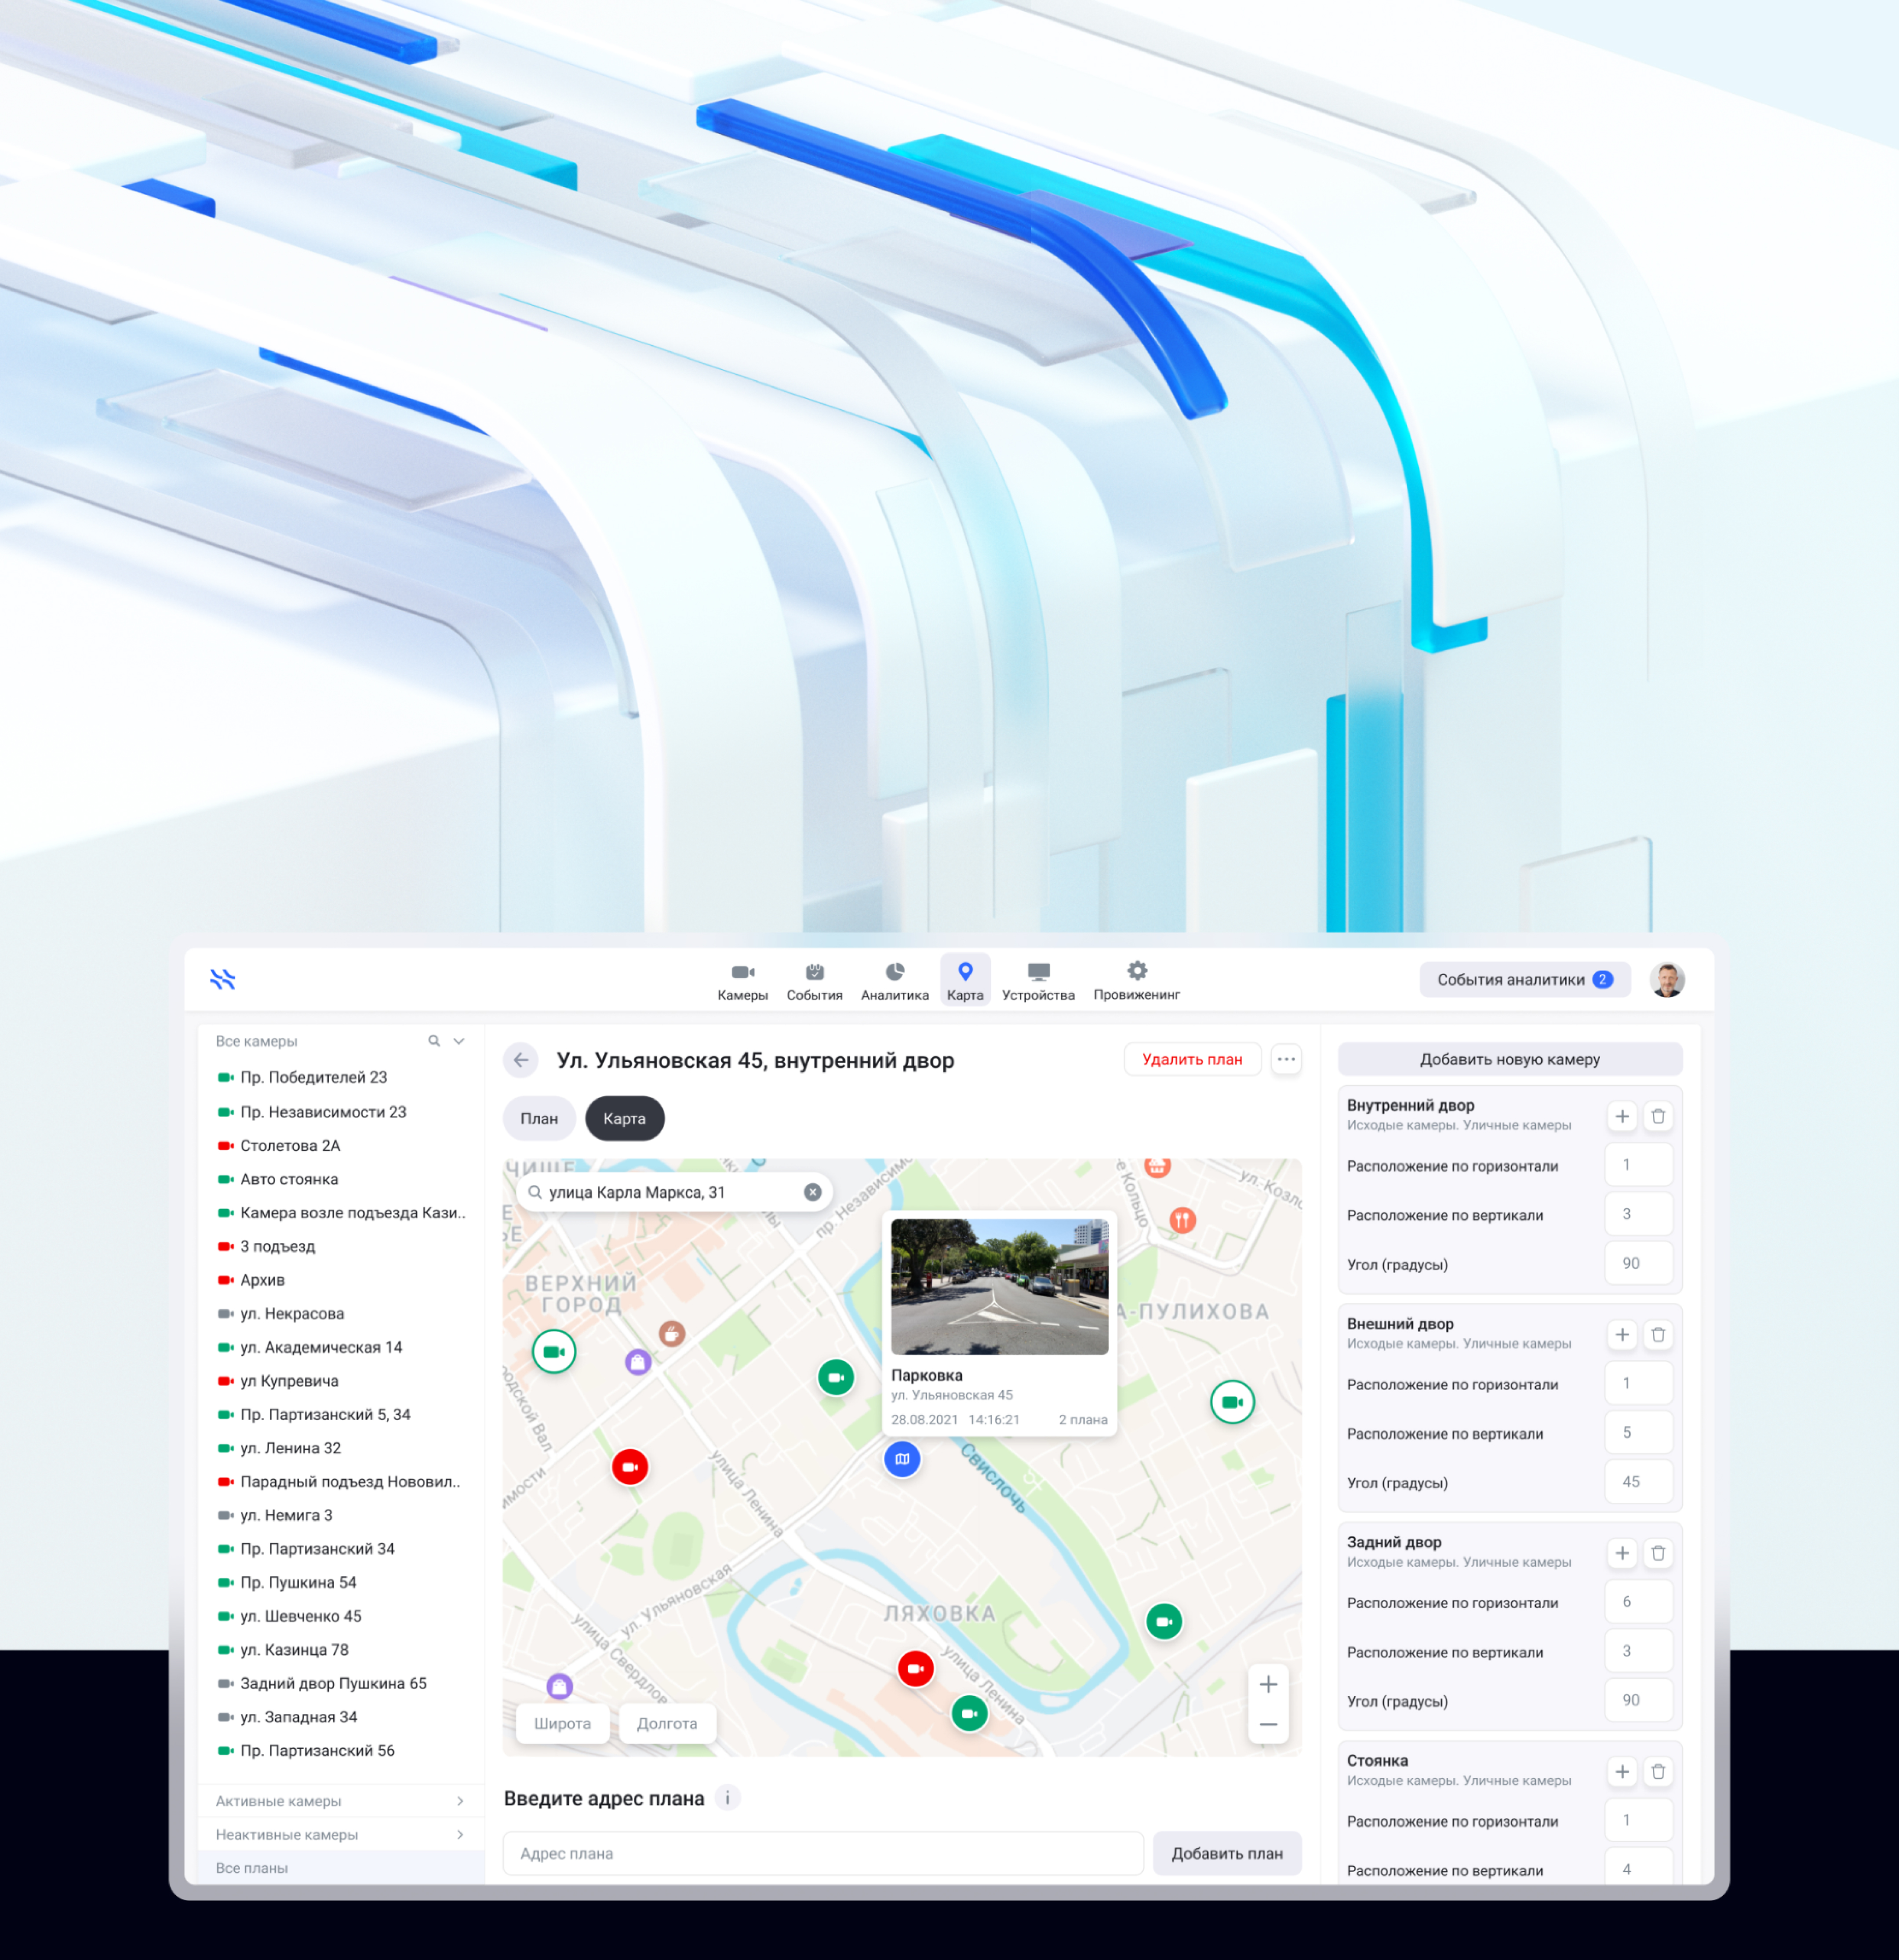Click the info icon near Введите адрес плана
The height and width of the screenshot is (1960, 1899).
pyautogui.click(x=728, y=1798)
